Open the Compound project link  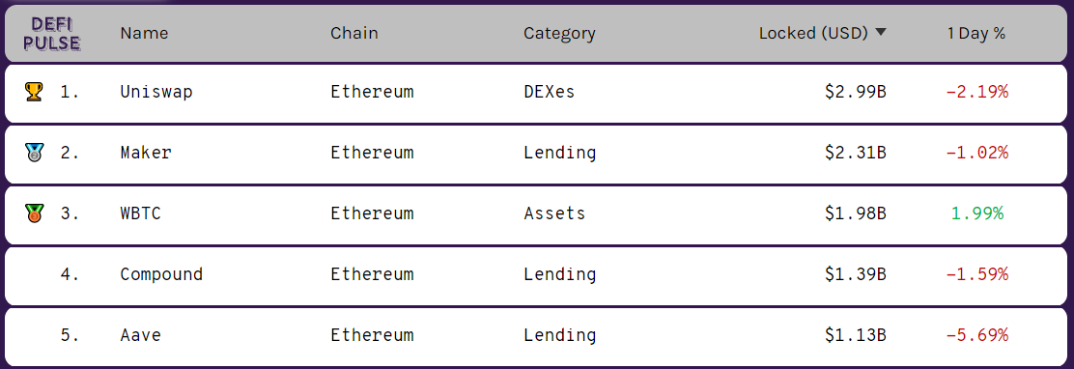tap(161, 273)
